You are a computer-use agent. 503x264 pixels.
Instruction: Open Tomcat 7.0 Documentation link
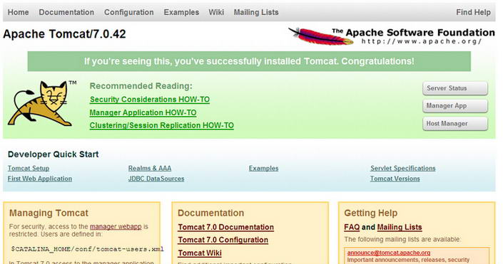click(226, 227)
